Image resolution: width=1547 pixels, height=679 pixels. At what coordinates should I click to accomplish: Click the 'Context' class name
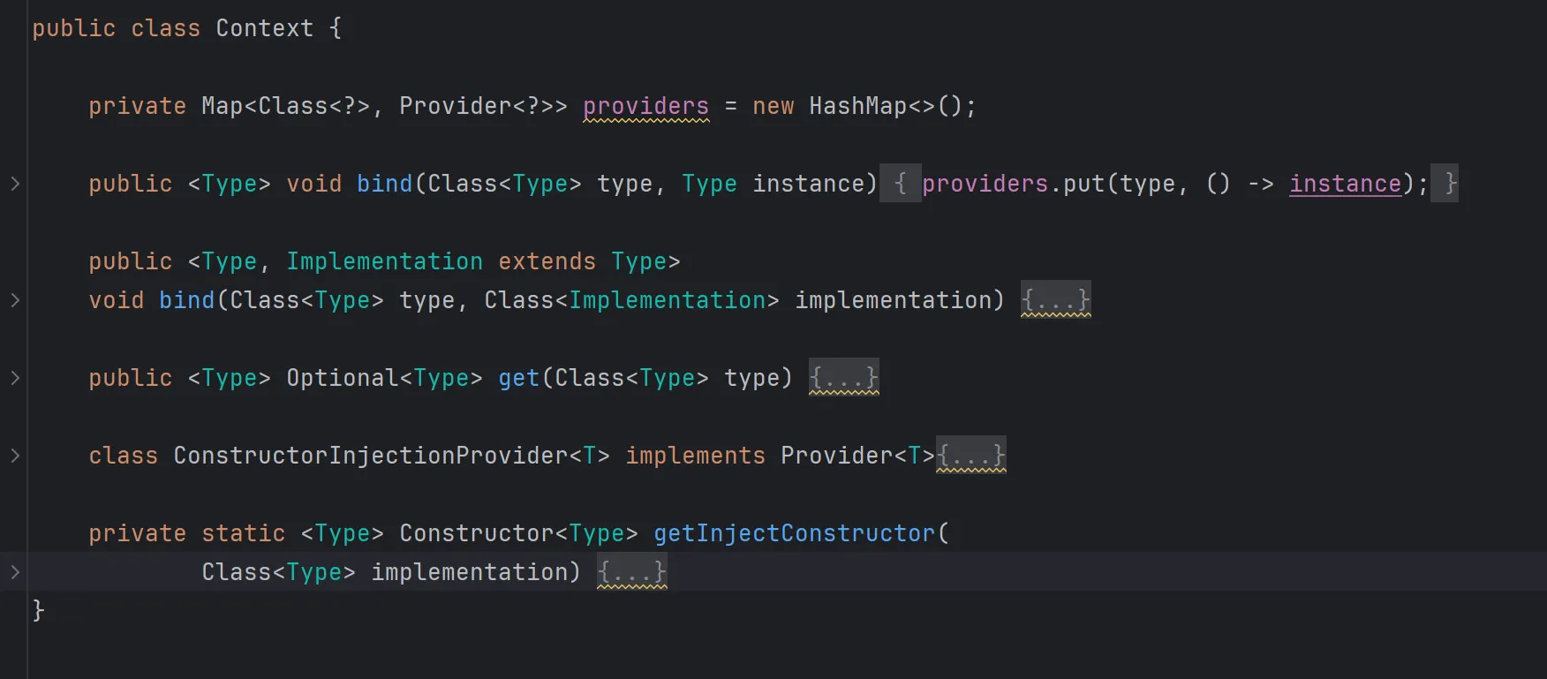click(x=264, y=28)
